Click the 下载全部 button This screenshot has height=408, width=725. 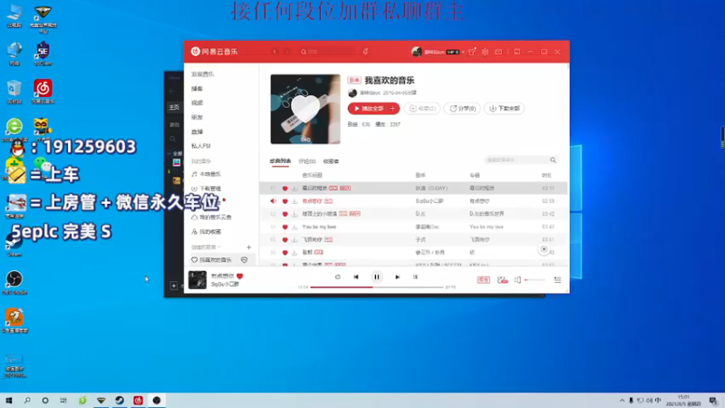(x=505, y=109)
